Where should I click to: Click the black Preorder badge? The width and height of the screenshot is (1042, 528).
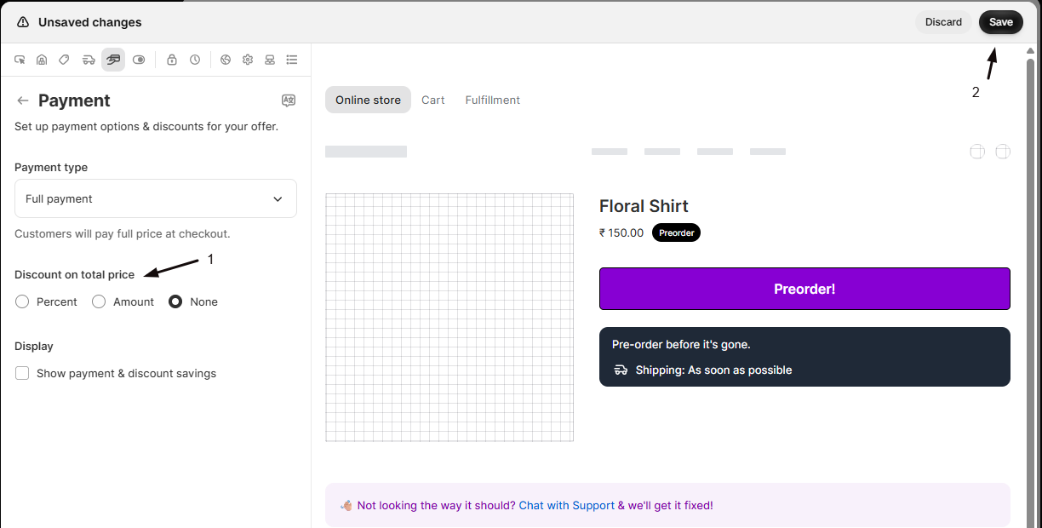click(676, 232)
